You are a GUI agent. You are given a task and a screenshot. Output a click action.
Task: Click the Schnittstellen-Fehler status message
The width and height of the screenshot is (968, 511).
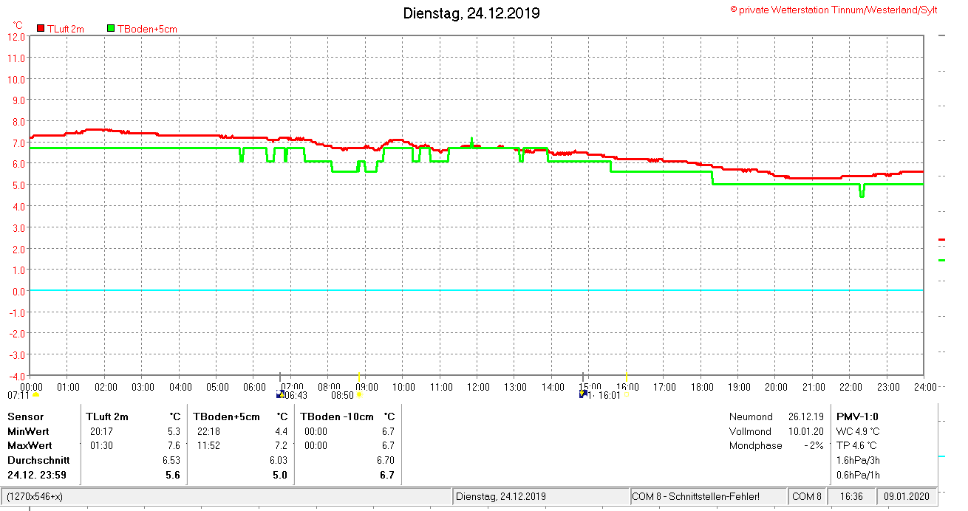695,496
